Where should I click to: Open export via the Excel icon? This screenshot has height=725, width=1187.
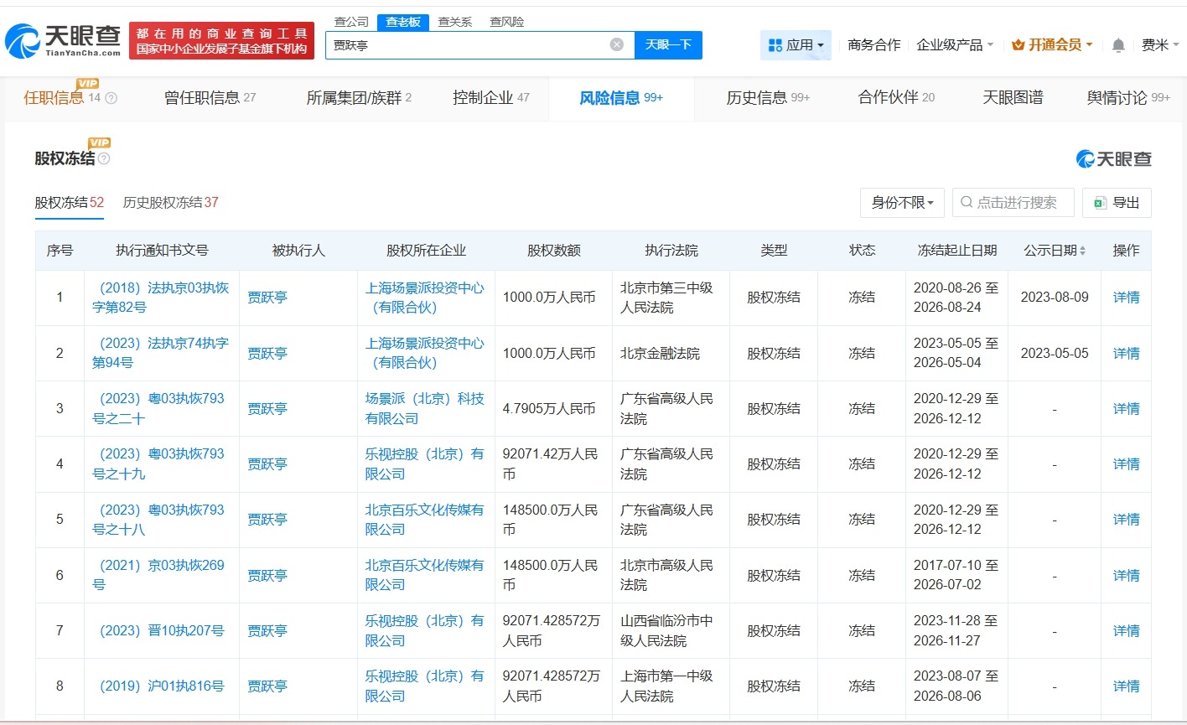point(1101,202)
